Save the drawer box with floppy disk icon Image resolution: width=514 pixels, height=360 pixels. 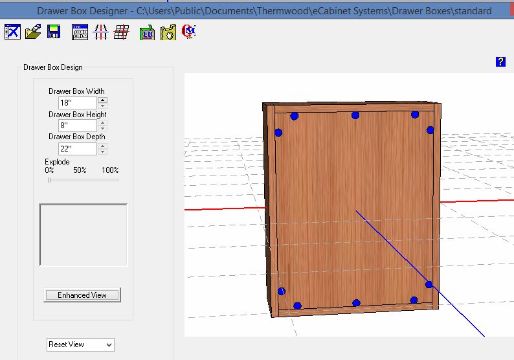point(53,32)
